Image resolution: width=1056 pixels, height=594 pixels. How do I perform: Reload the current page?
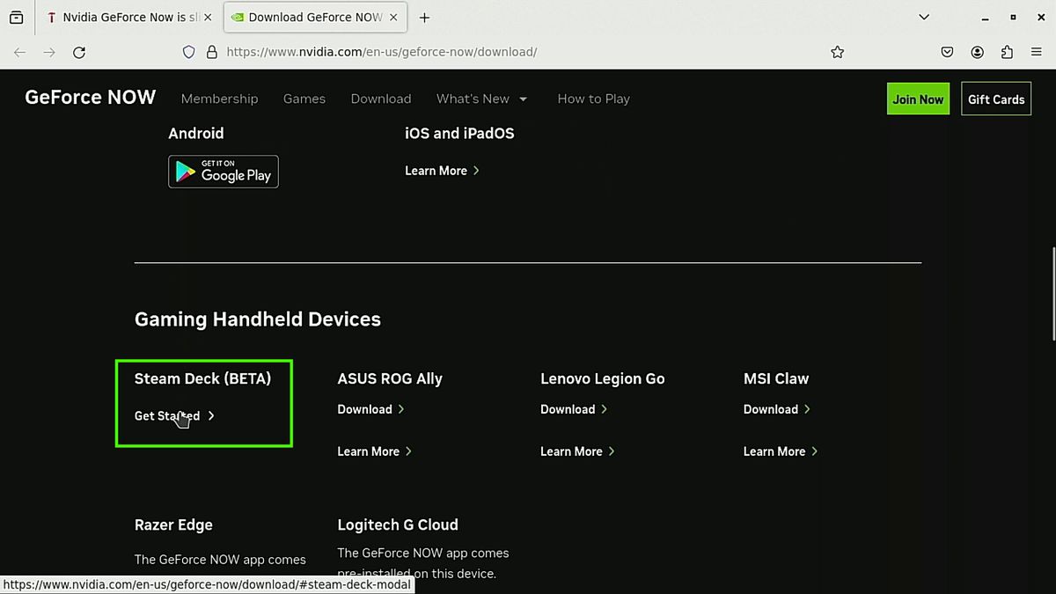point(78,52)
